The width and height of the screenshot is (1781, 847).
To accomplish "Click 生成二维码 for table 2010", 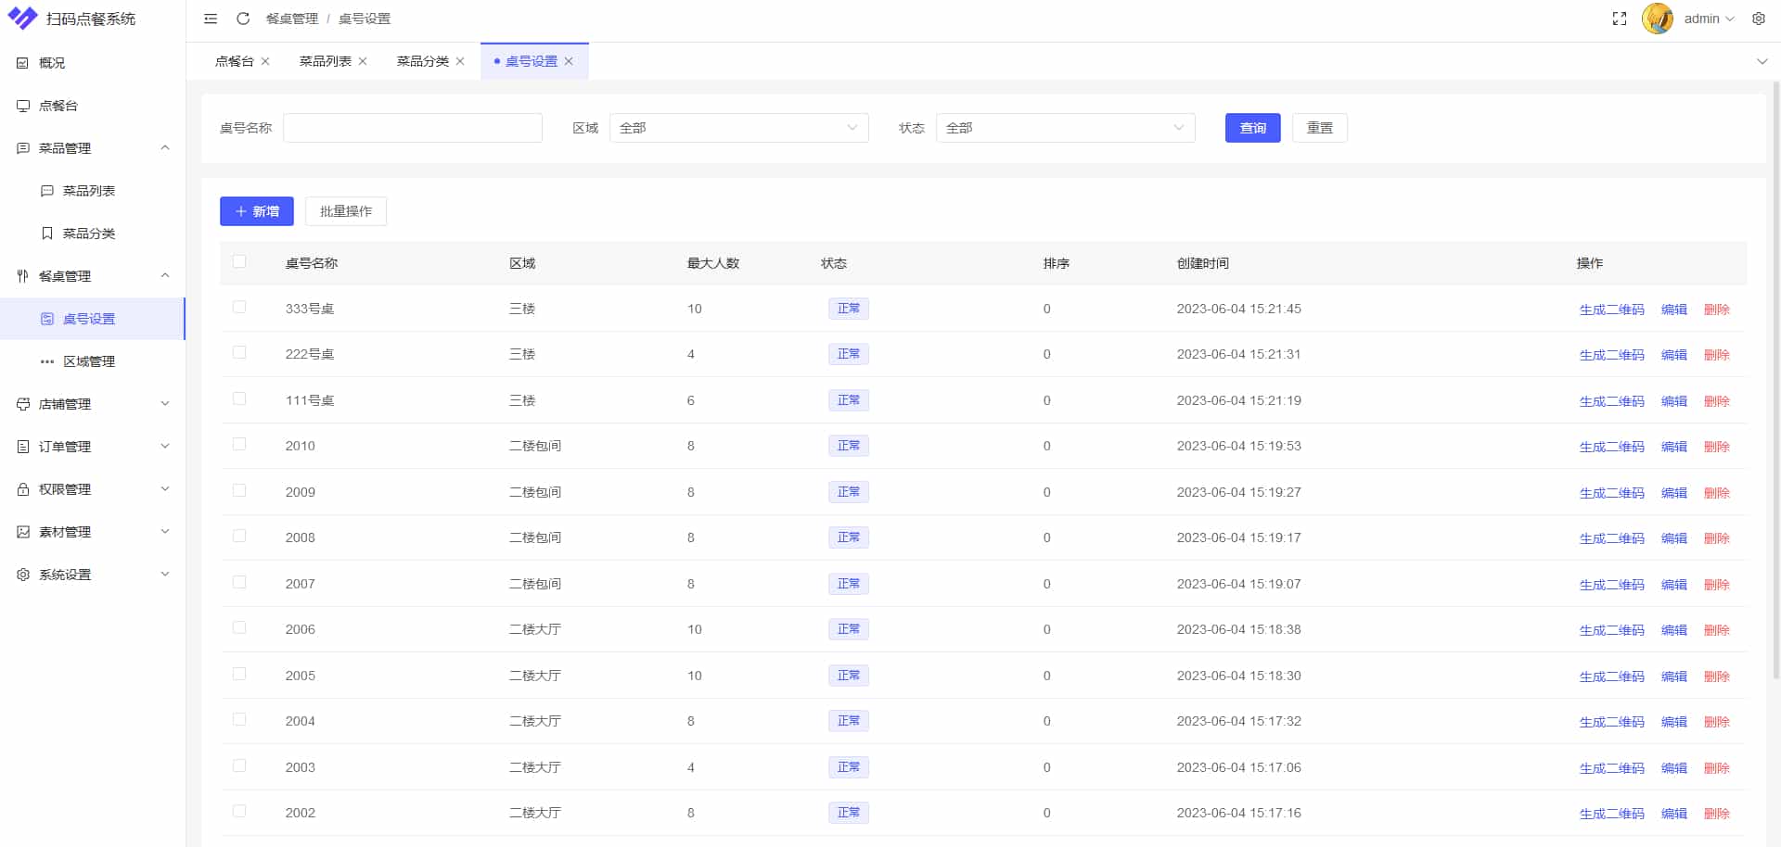I will [x=1611, y=446].
